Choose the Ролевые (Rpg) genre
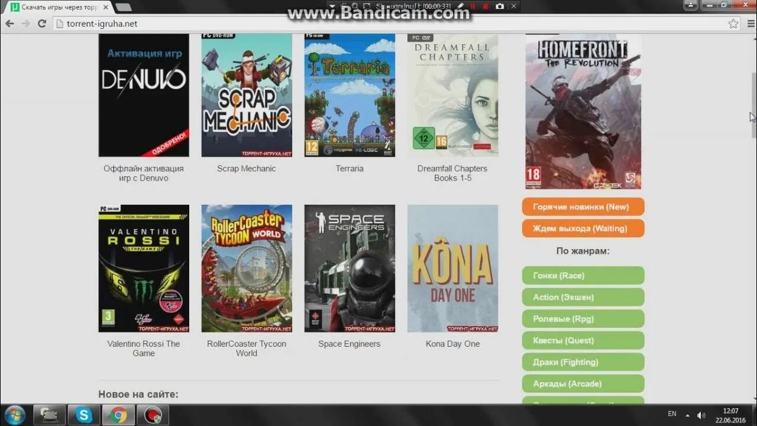This screenshot has height=426, width=757. coord(583,319)
